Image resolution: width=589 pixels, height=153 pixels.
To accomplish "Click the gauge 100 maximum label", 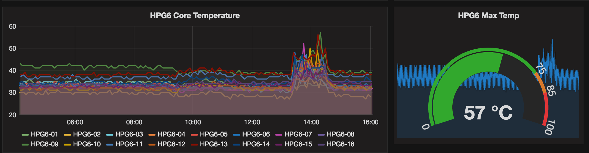I will [550, 127].
